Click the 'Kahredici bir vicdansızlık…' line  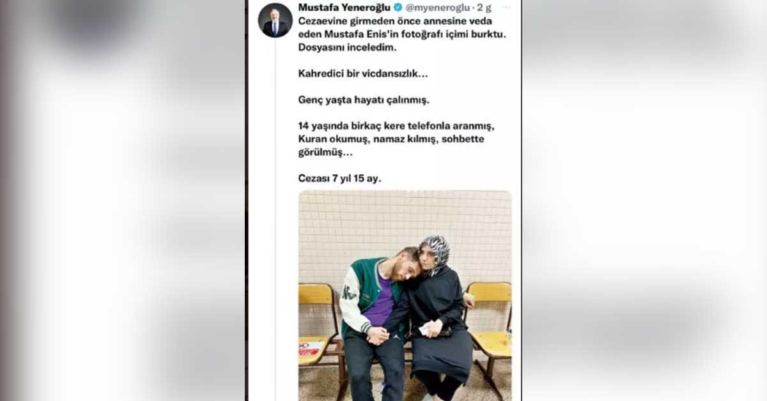(363, 74)
